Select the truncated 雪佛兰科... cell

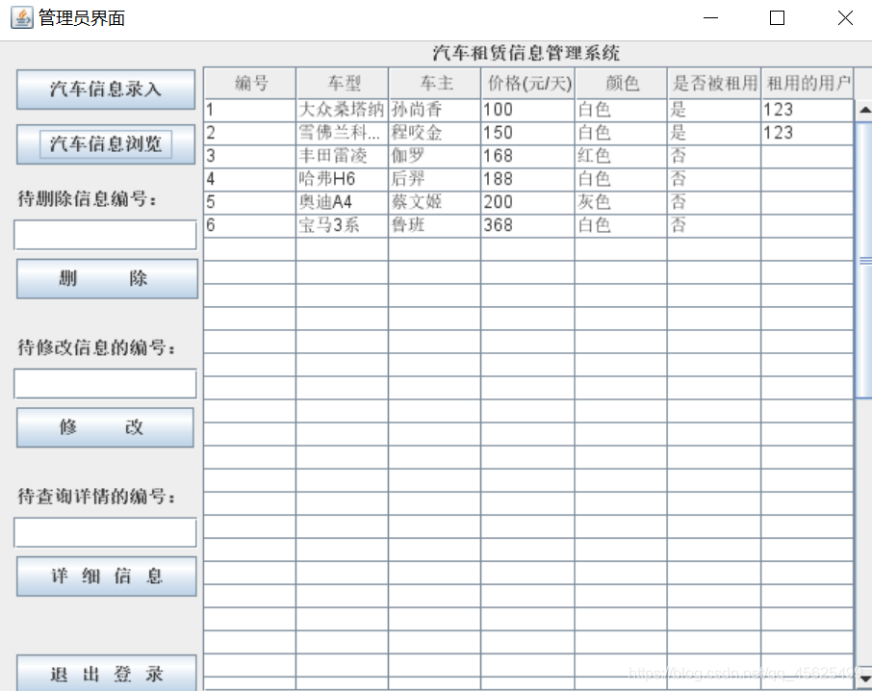pyautogui.click(x=342, y=134)
